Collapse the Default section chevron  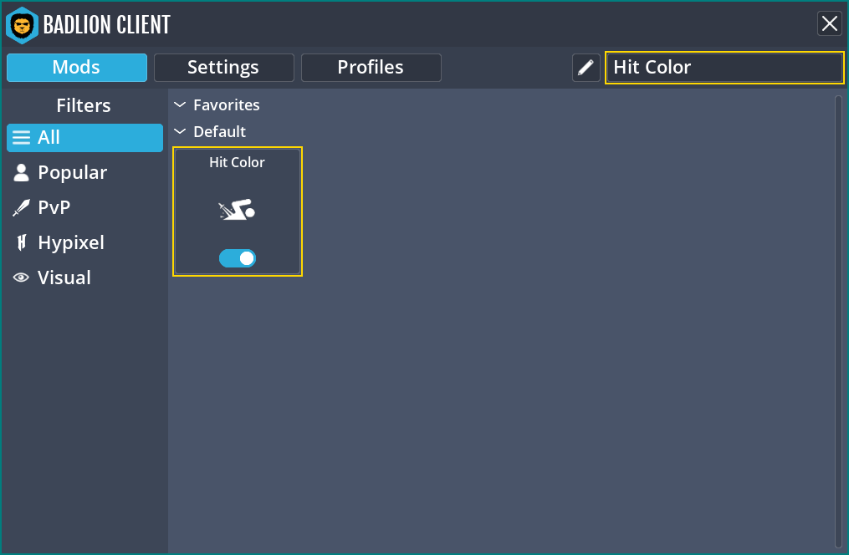[180, 131]
